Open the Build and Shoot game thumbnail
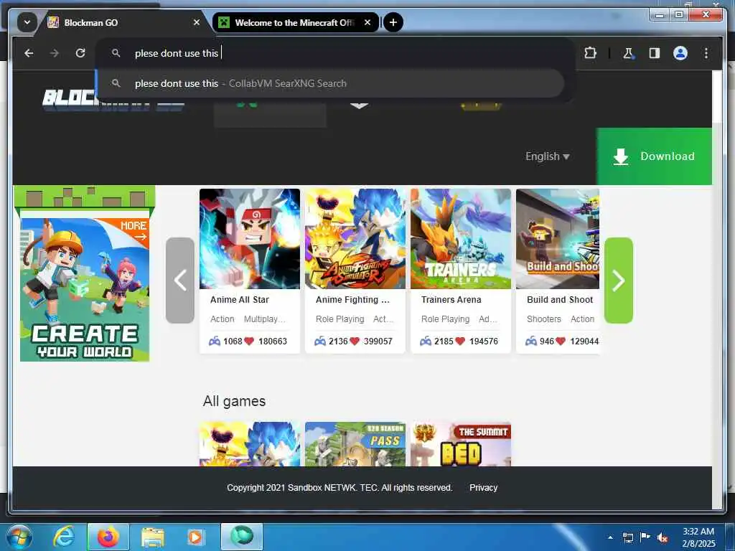The width and height of the screenshot is (735, 551). click(x=557, y=238)
